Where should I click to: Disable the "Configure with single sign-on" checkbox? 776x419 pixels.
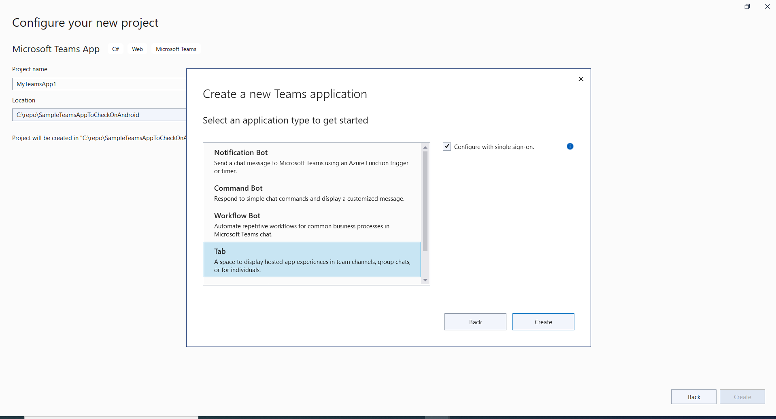click(x=447, y=147)
